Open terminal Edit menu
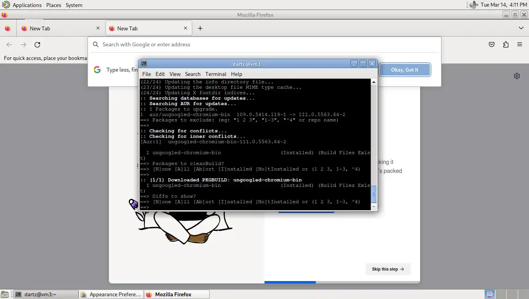This screenshot has height=299, width=529. point(160,74)
